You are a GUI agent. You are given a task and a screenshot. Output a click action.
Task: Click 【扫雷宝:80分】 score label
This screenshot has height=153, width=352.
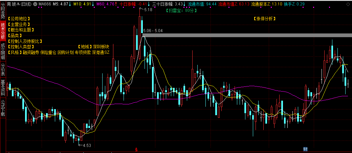click(x=181, y=10)
